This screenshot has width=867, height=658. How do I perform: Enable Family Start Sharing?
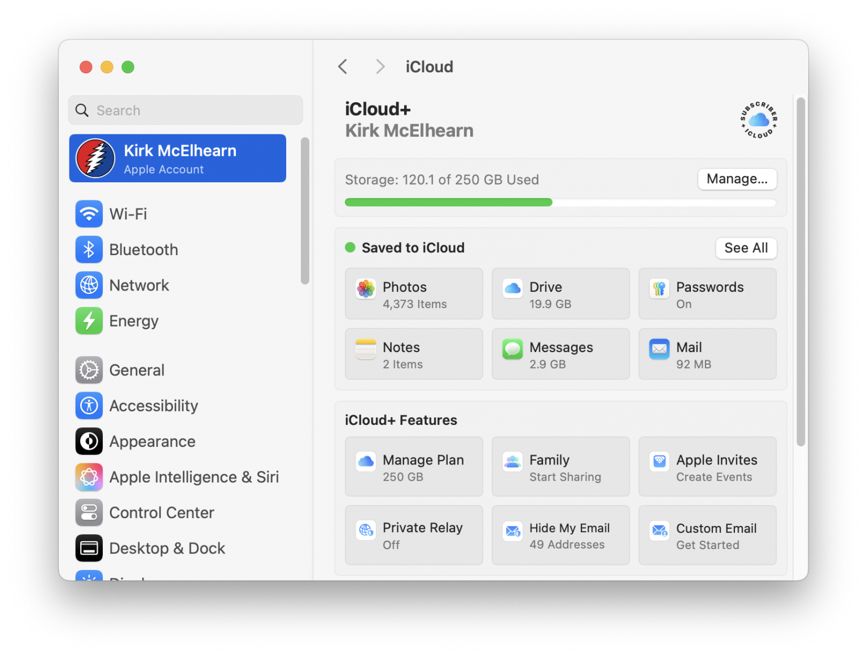[x=561, y=467]
